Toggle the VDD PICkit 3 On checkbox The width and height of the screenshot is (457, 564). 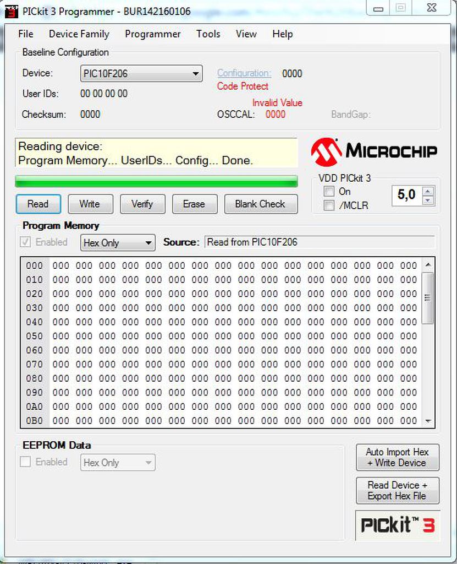tap(329, 191)
